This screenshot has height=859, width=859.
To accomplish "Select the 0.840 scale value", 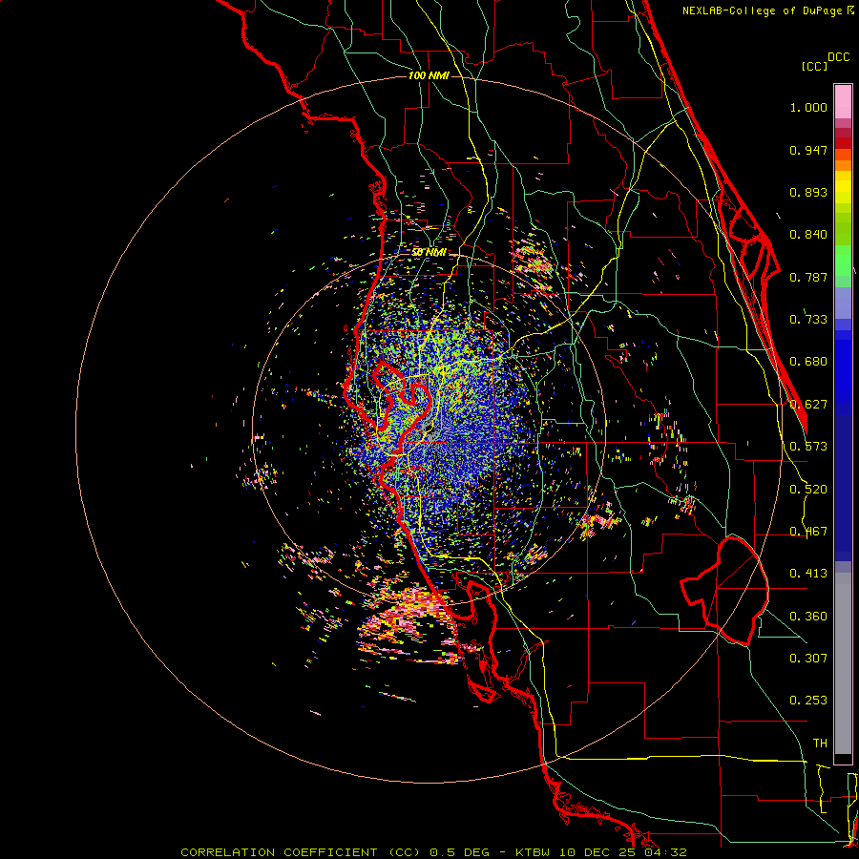I will tap(808, 235).
